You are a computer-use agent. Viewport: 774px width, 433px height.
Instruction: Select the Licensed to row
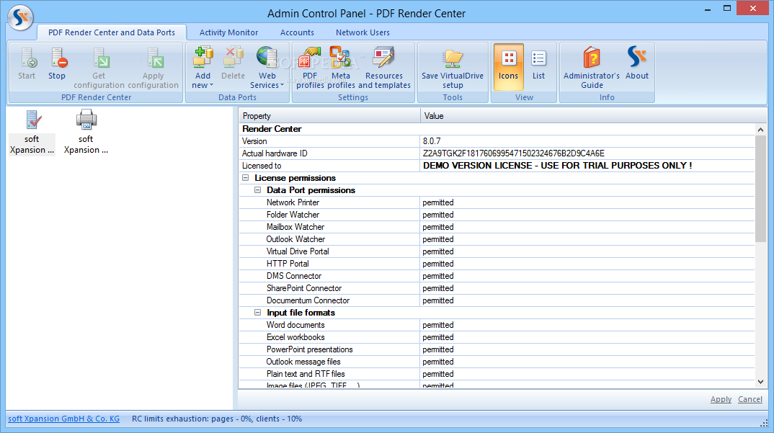coord(497,166)
